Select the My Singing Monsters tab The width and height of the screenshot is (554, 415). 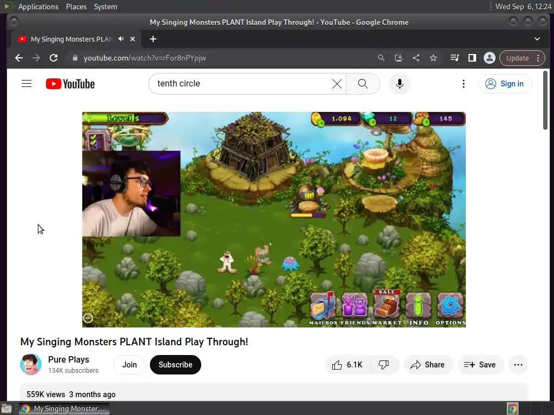[71, 39]
